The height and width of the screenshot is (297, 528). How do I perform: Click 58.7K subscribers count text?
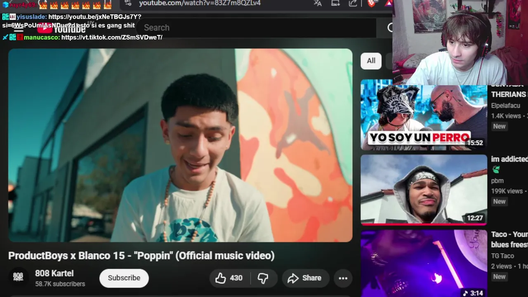60,284
